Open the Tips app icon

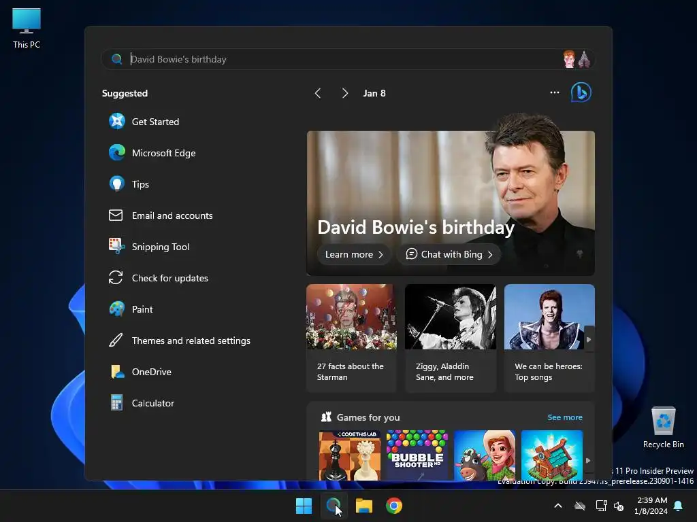point(117,184)
